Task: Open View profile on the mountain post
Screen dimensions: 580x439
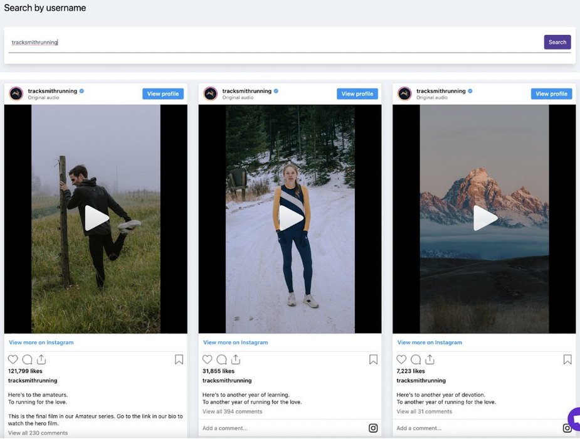Action: [551, 94]
